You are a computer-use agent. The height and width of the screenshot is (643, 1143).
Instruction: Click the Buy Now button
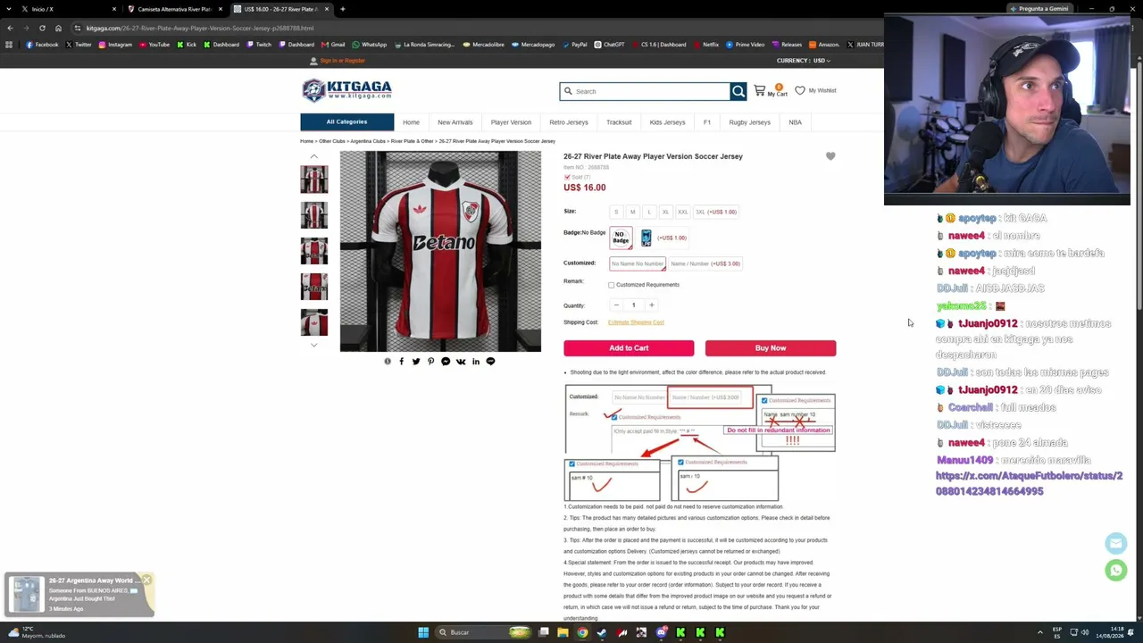pos(771,348)
